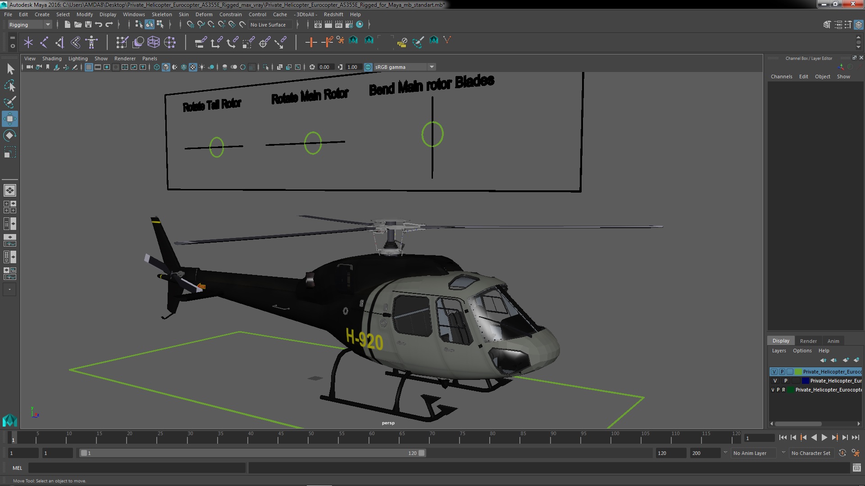Create a new empty display layer
The width and height of the screenshot is (865, 486).
tap(846, 360)
